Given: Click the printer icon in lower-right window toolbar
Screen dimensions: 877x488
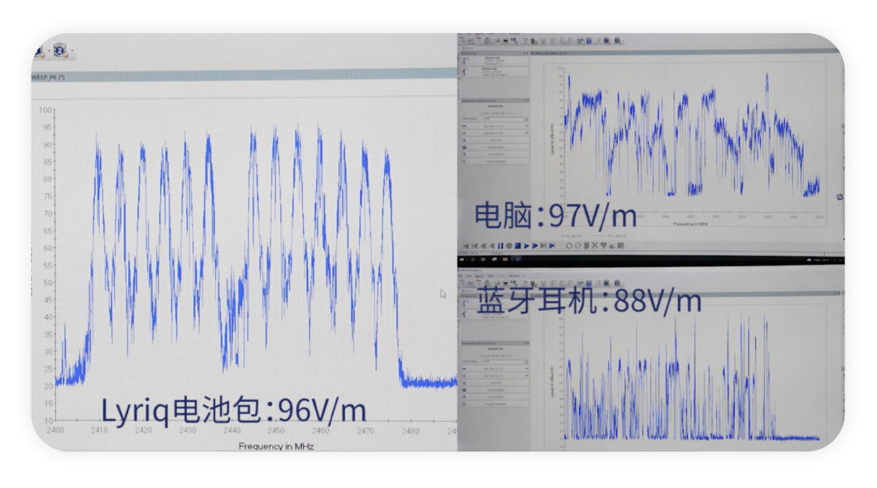Looking at the screenshot, I should (506, 283).
